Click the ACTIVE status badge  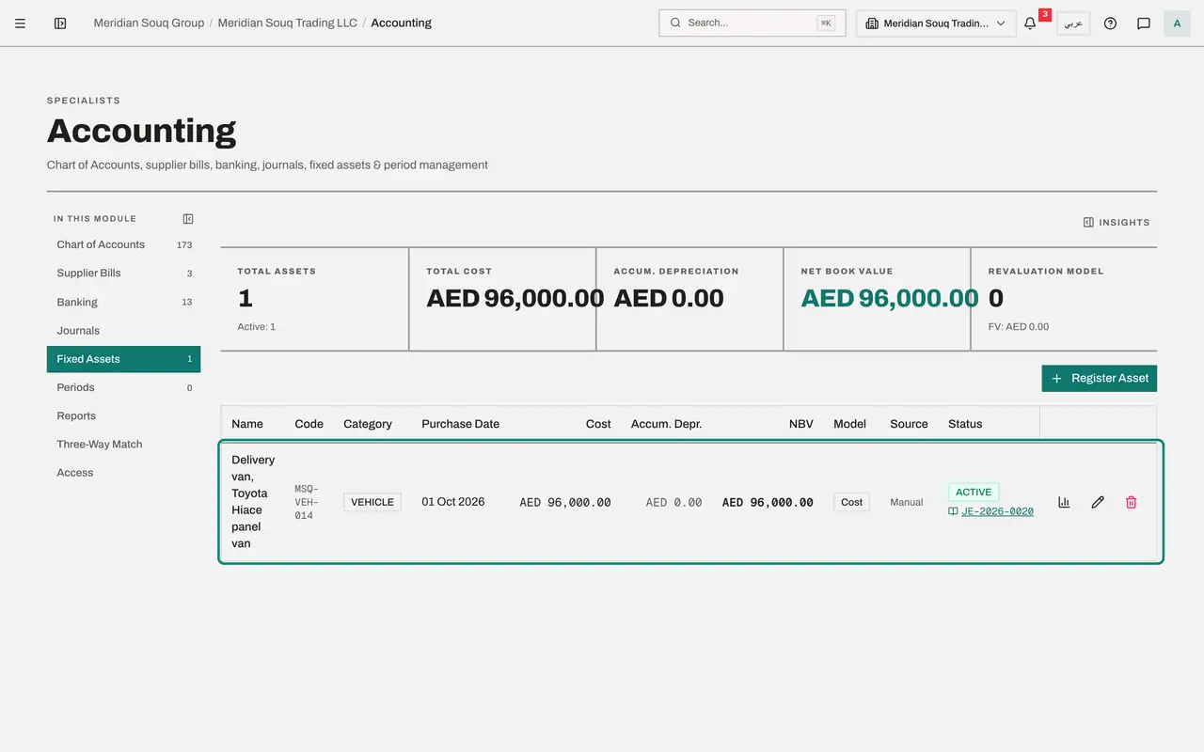[974, 493]
